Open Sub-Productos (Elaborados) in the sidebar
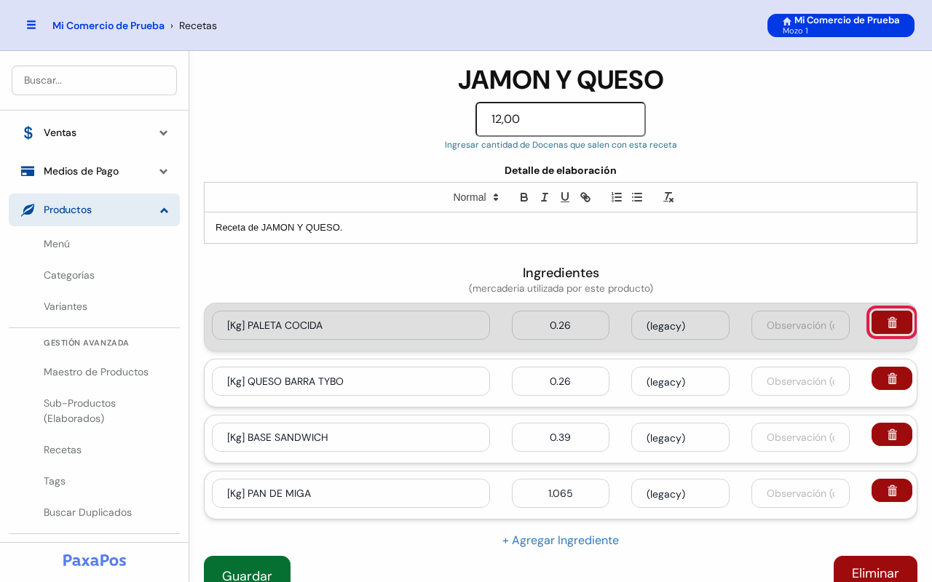This screenshot has width=932, height=582. [80, 411]
